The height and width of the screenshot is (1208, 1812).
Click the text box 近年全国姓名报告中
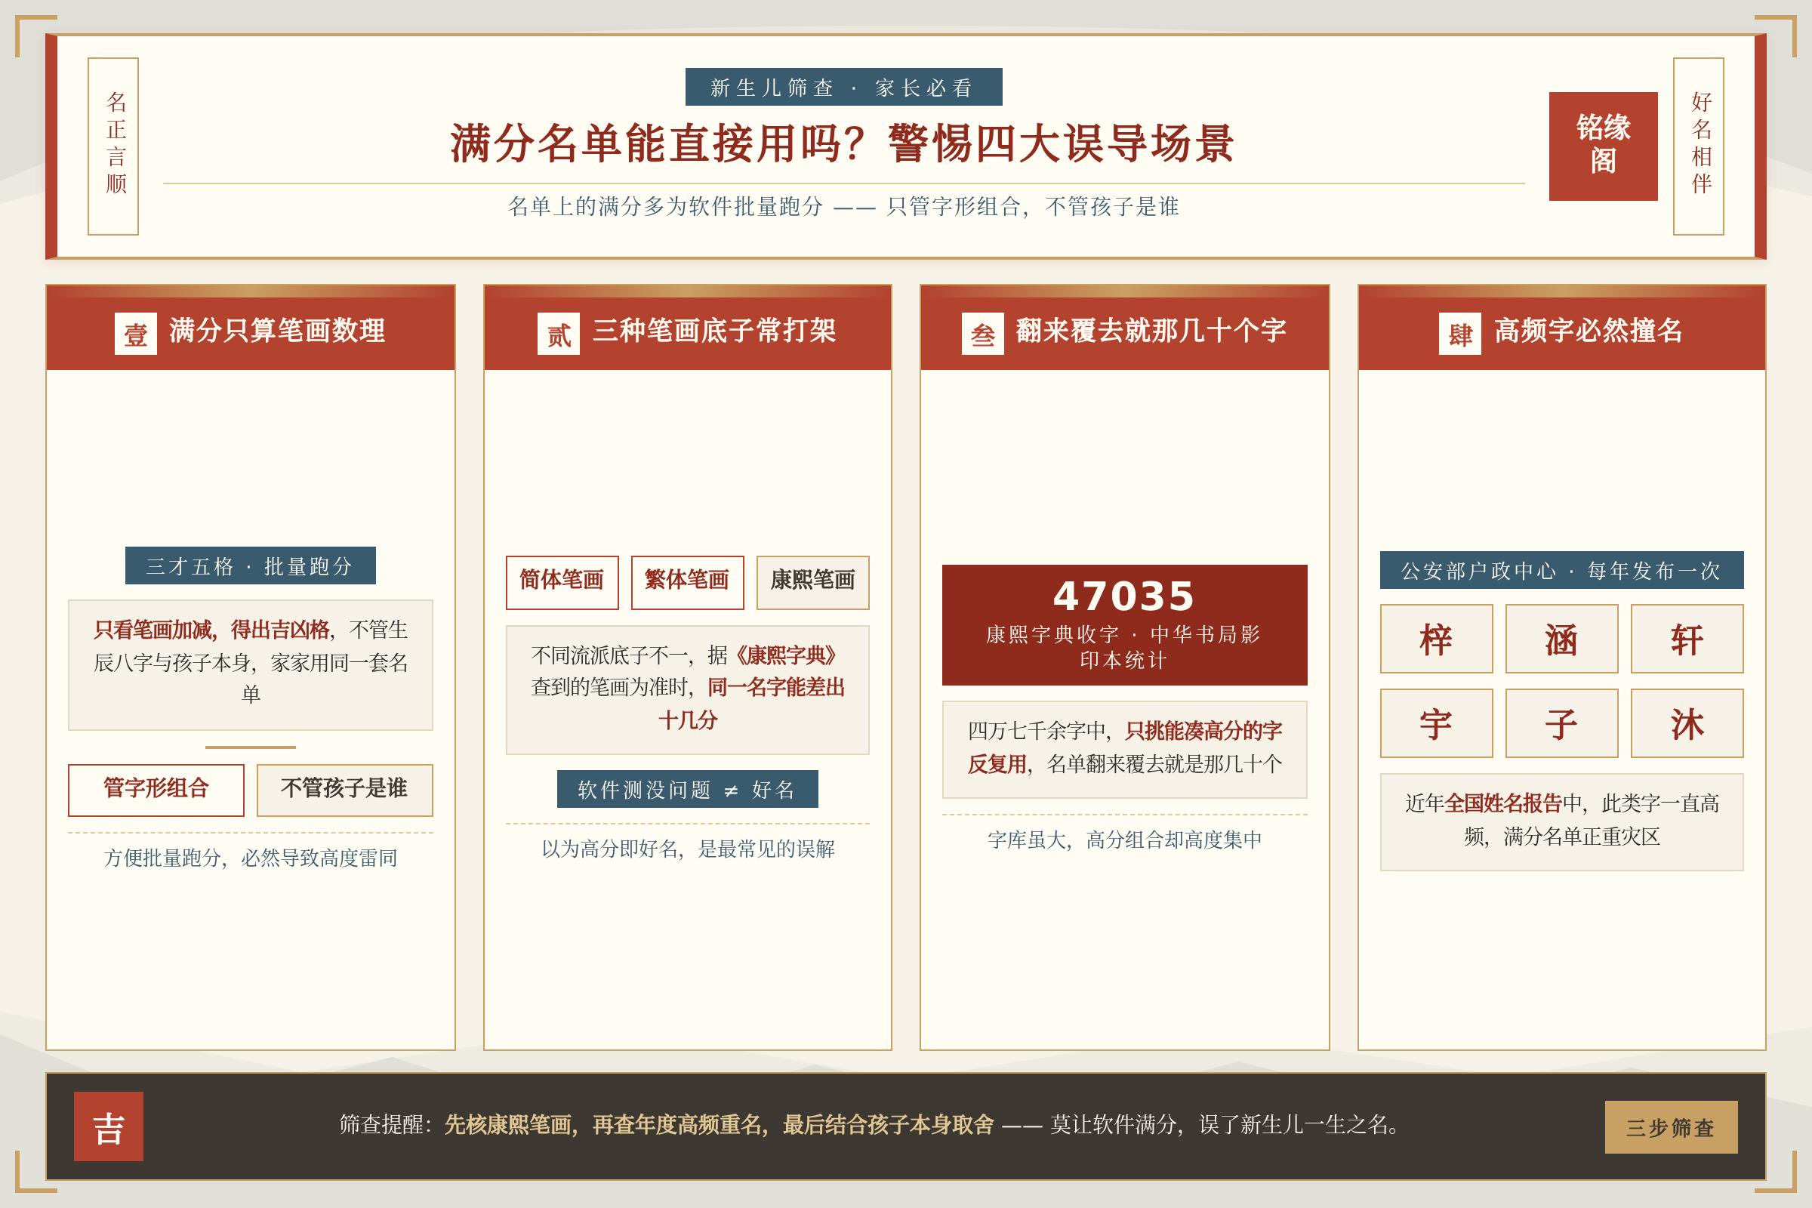point(1561,822)
